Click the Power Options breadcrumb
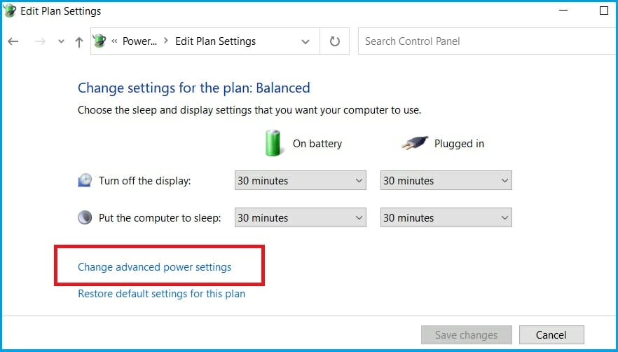The height and width of the screenshot is (352, 618). click(139, 41)
